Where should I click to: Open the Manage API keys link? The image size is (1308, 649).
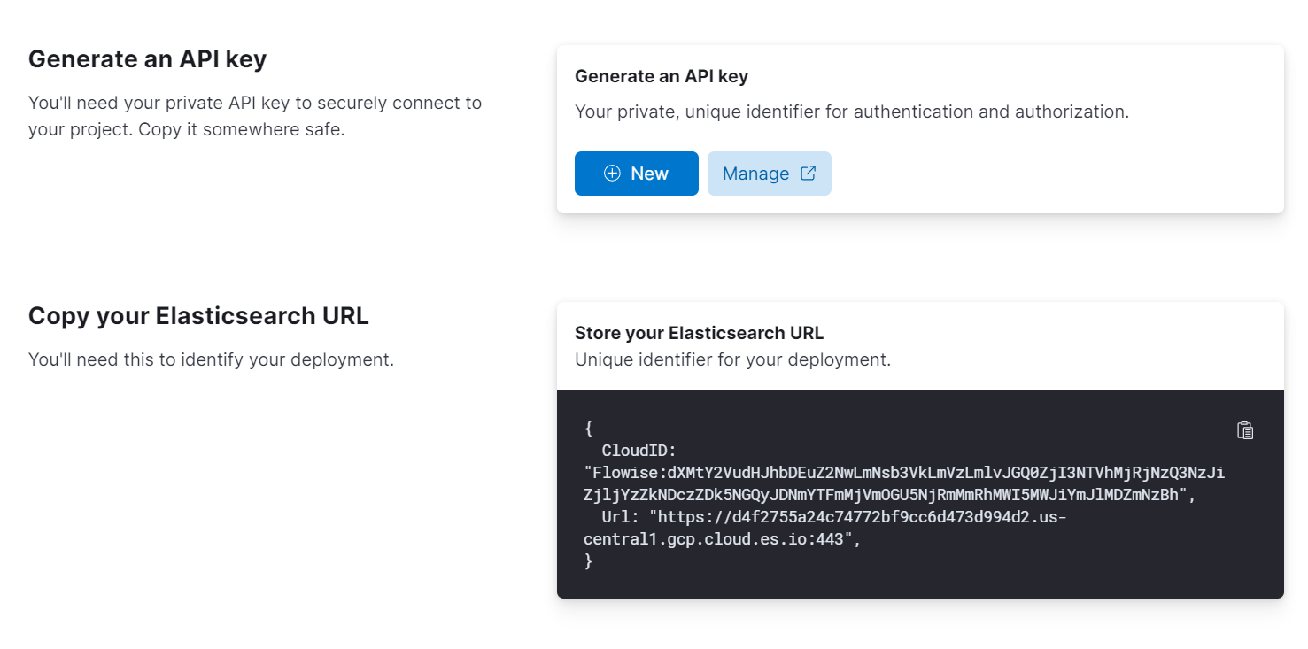768,174
